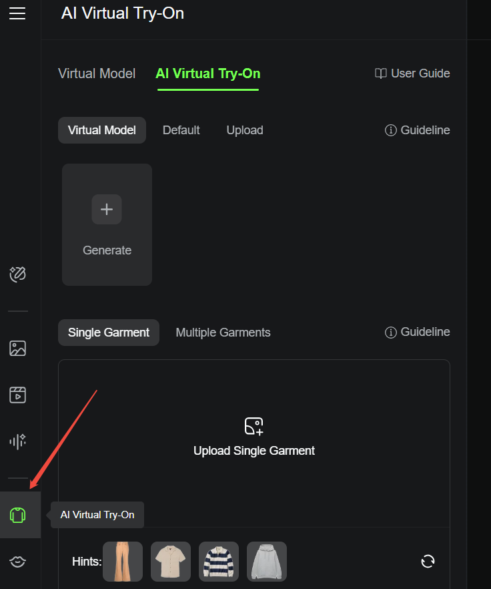The width and height of the screenshot is (491, 589).
Task: Refresh the garment hints
Action: click(428, 562)
